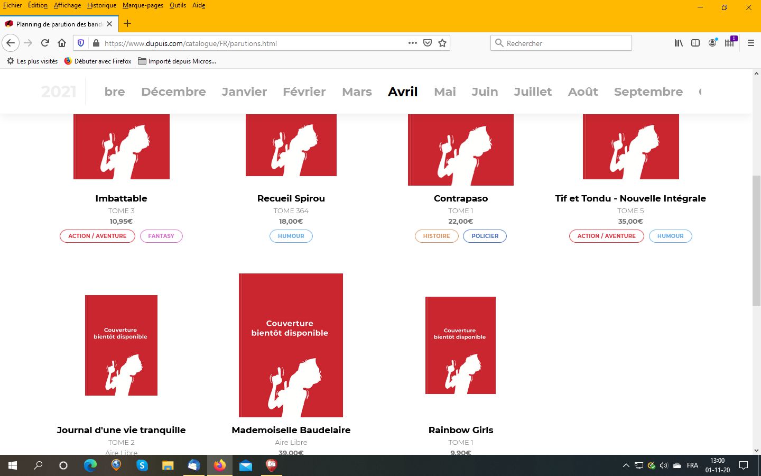Reload the current page
The height and width of the screenshot is (476, 761).
tap(45, 43)
